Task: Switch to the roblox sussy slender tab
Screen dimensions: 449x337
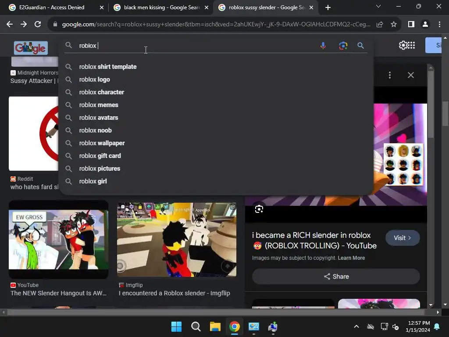Action: pyautogui.click(x=266, y=7)
